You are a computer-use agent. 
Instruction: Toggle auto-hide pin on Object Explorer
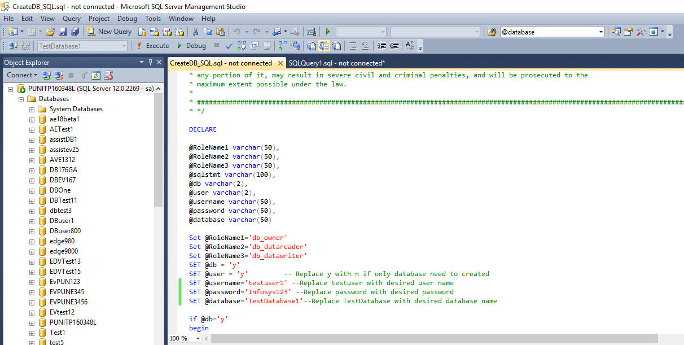pos(151,63)
